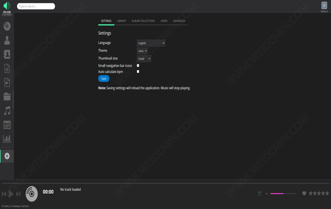Open the music note tracks icon in sidebar
Screen dimensions: 331x209
click(7, 111)
